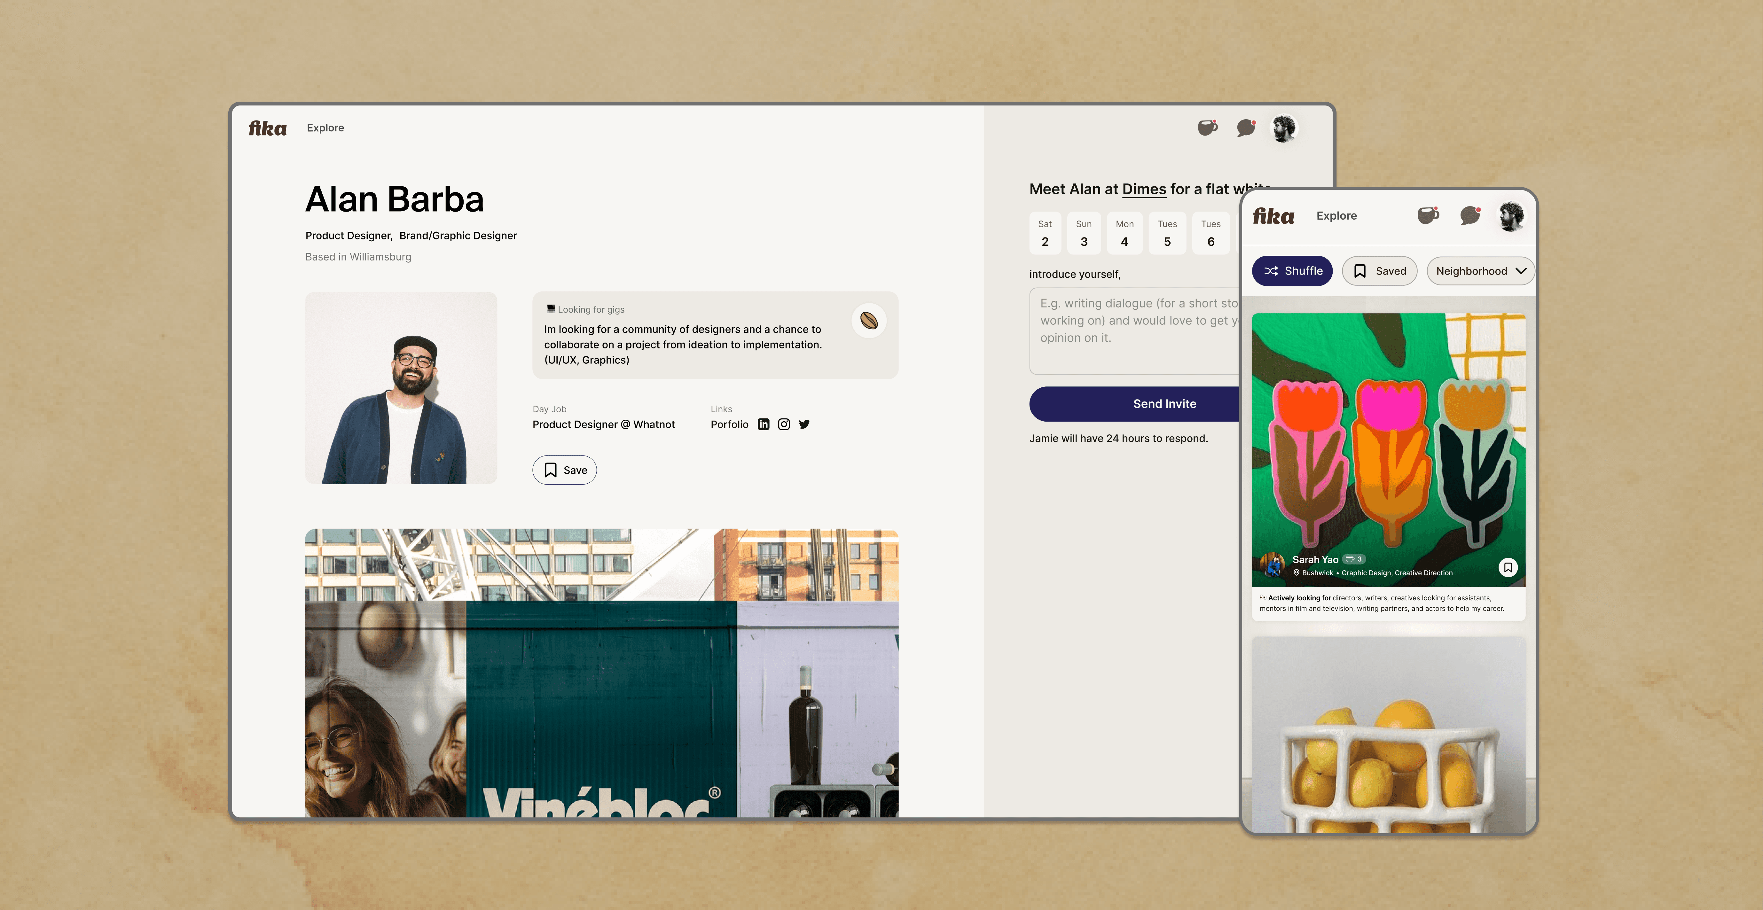Open chat bubble messages icon in mobile window
This screenshot has width=1763, height=910.
pyautogui.click(x=1471, y=215)
